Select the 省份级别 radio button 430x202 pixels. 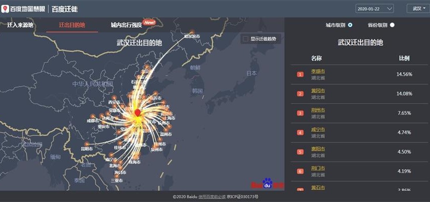(x=392, y=25)
